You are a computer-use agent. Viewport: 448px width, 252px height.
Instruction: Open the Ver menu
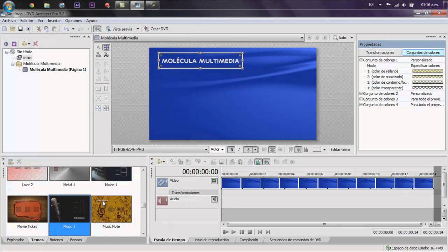[41, 21]
